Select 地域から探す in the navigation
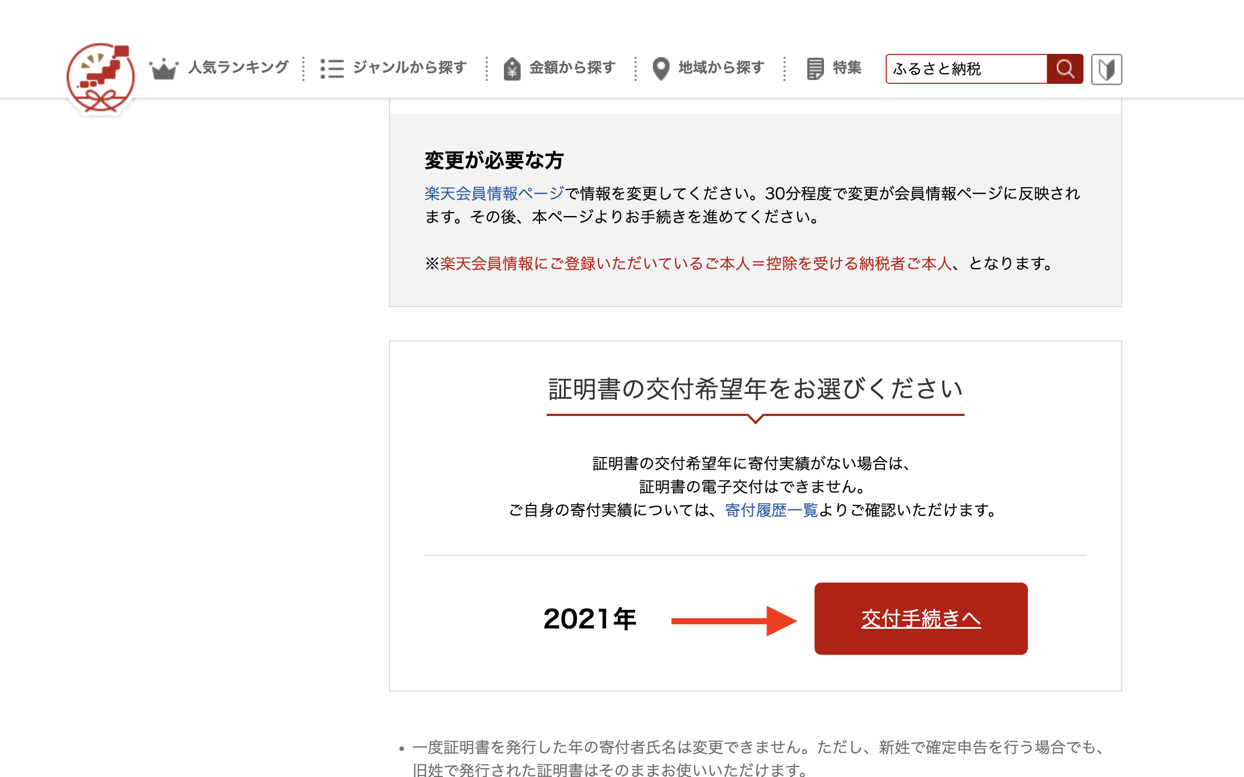This screenshot has width=1244, height=777. pos(721,68)
